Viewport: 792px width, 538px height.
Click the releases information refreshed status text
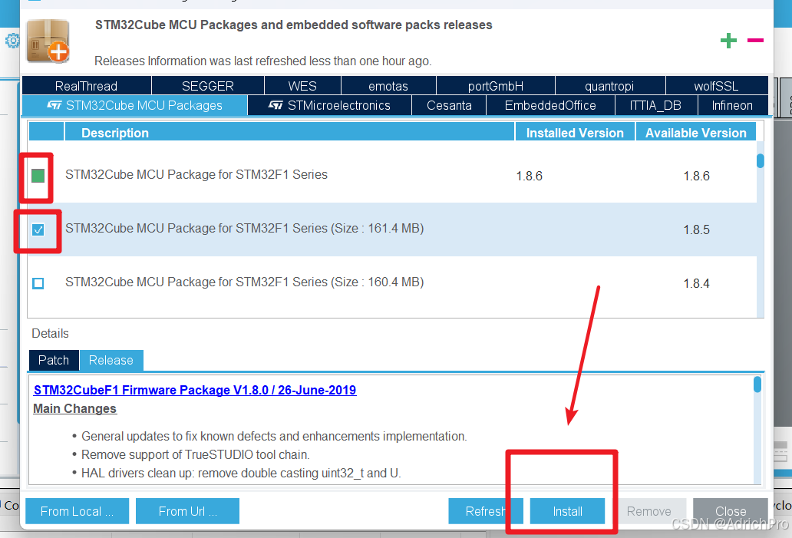pos(263,61)
